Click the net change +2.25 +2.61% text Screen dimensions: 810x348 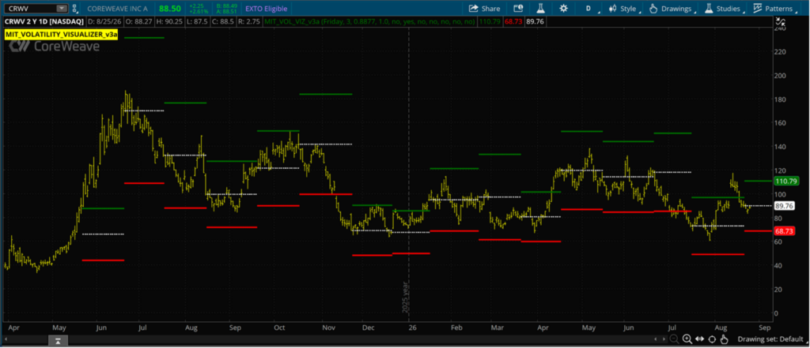198,8
